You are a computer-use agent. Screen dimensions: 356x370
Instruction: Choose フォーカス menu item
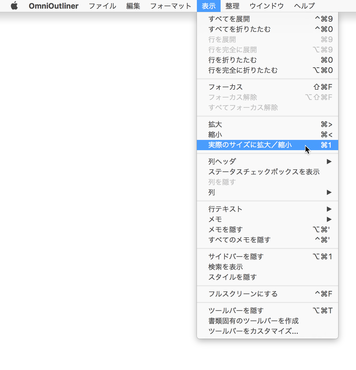(x=268, y=87)
